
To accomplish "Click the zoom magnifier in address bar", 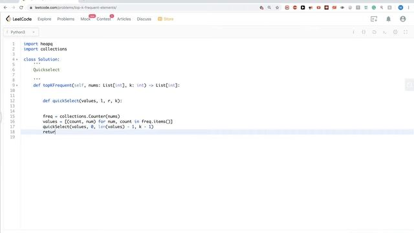I will tap(269, 8).
